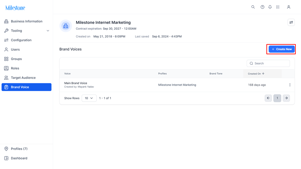301x169 pixels.
Task: Click the Configuration sliders icon in sidebar
Action: [x=6, y=40]
